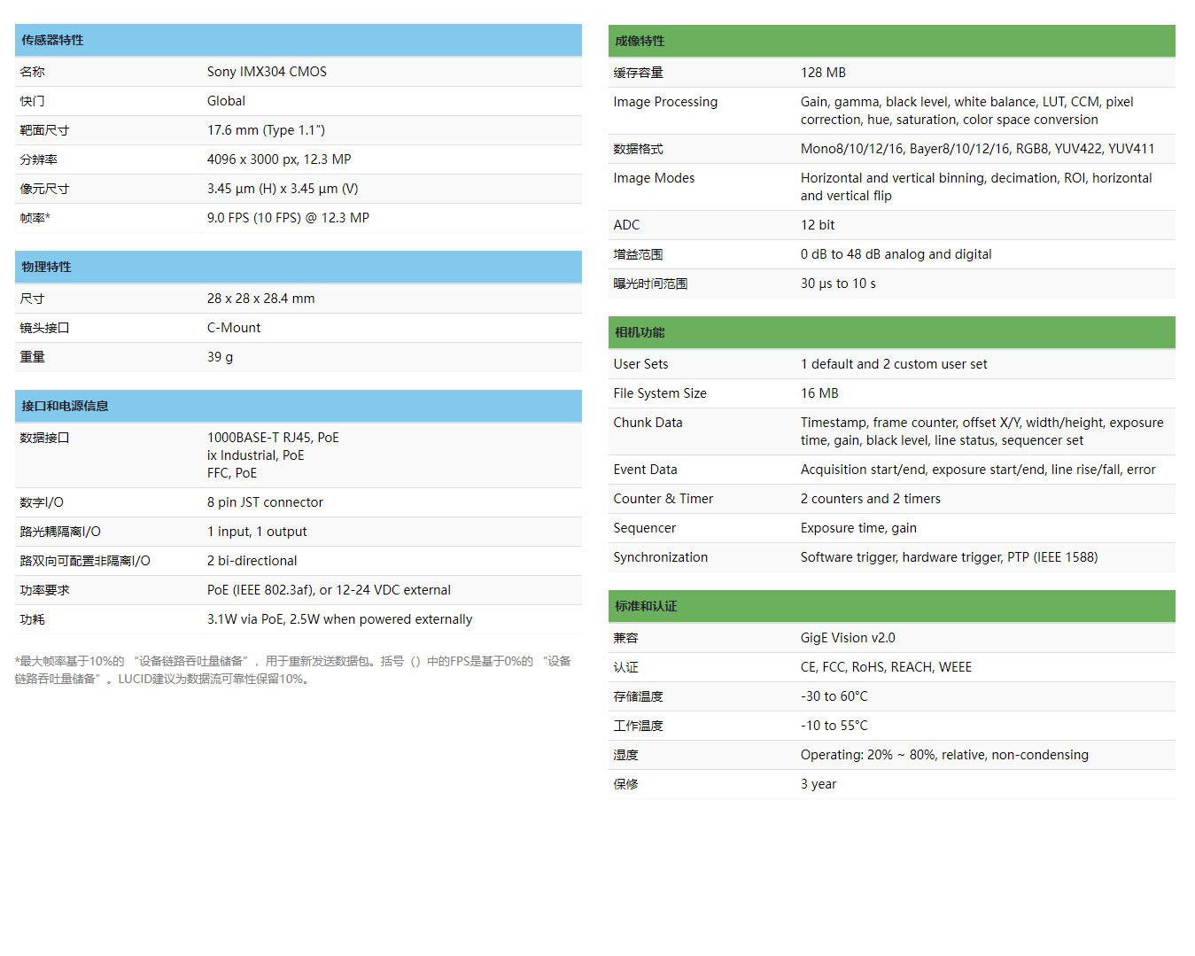This screenshot has width=1195, height=956.
Task: Click the 相机功能 section header
Action: point(640,332)
